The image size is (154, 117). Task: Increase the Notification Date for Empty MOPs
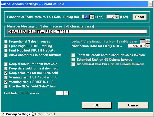click(148, 45)
